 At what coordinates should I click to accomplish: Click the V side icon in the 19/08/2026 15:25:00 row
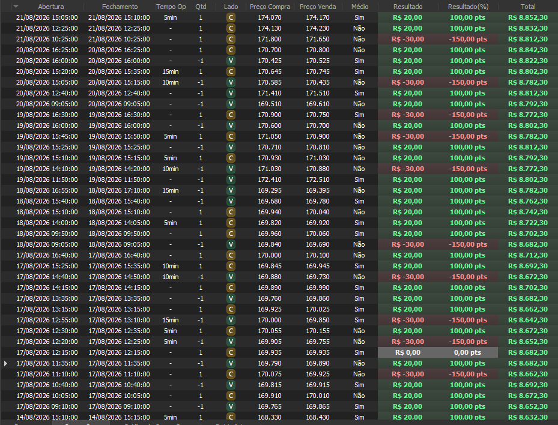(x=231, y=147)
